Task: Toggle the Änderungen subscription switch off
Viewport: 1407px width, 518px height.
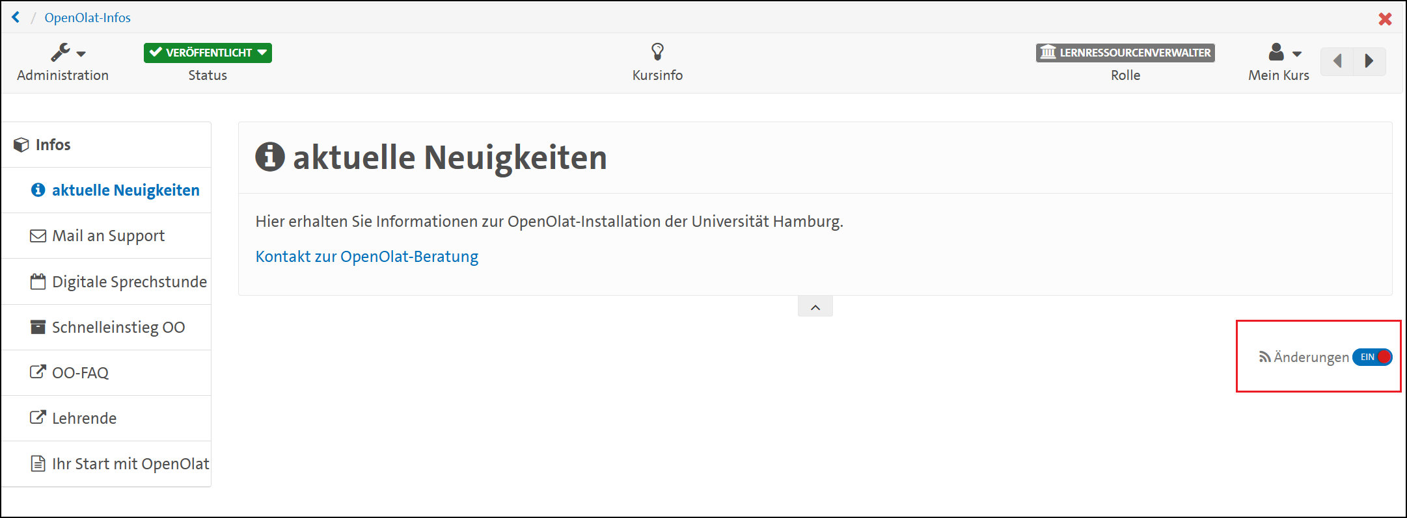Action: click(x=1372, y=357)
